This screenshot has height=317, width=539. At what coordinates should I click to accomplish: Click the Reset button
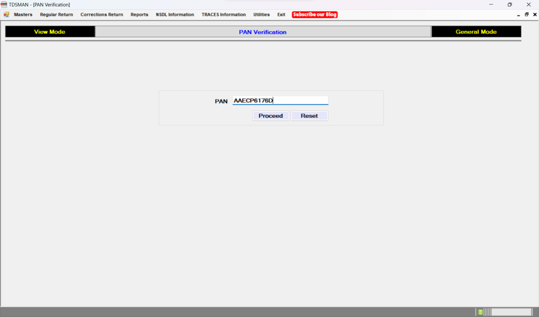click(x=309, y=116)
